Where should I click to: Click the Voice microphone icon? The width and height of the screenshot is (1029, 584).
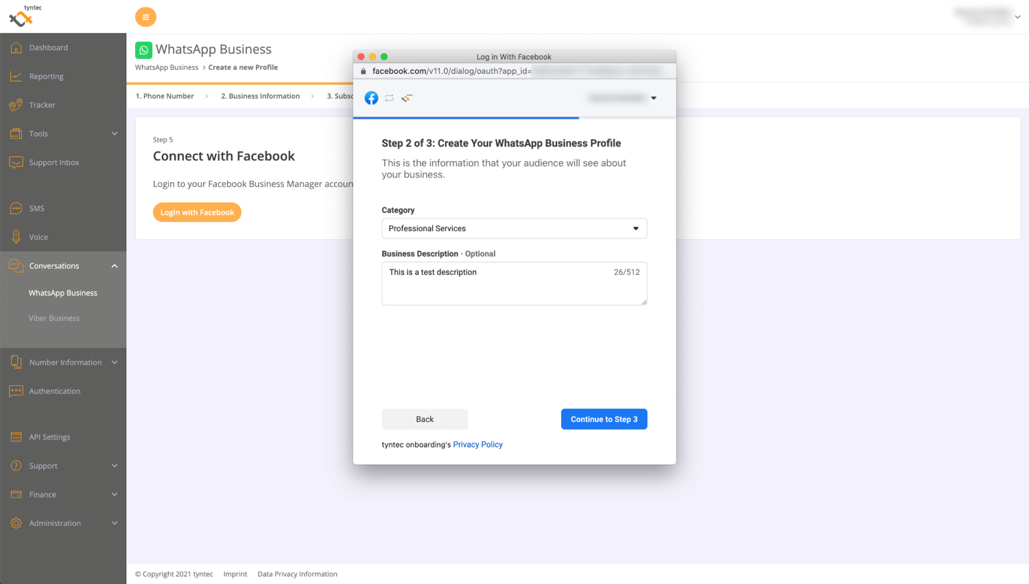coord(16,237)
